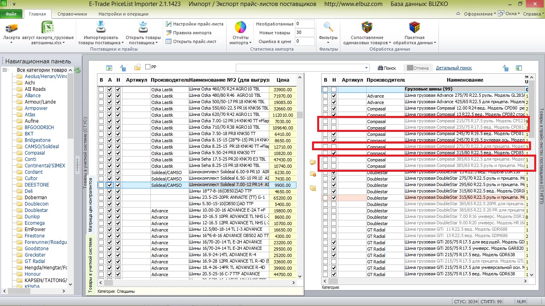
Task: Click the green refresh icon beside the navigation tree
Action: click(x=77, y=71)
